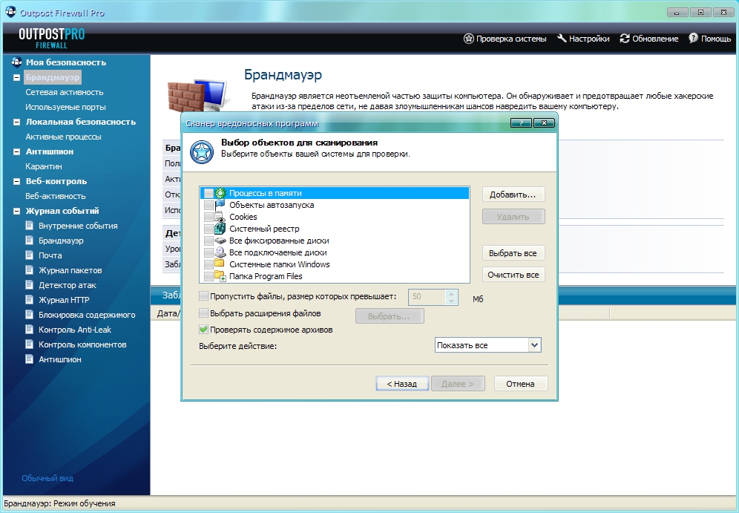Click the Контроль Anti-Leak log icon
Viewport: 739px width, 513px height.
(x=29, y=330)
